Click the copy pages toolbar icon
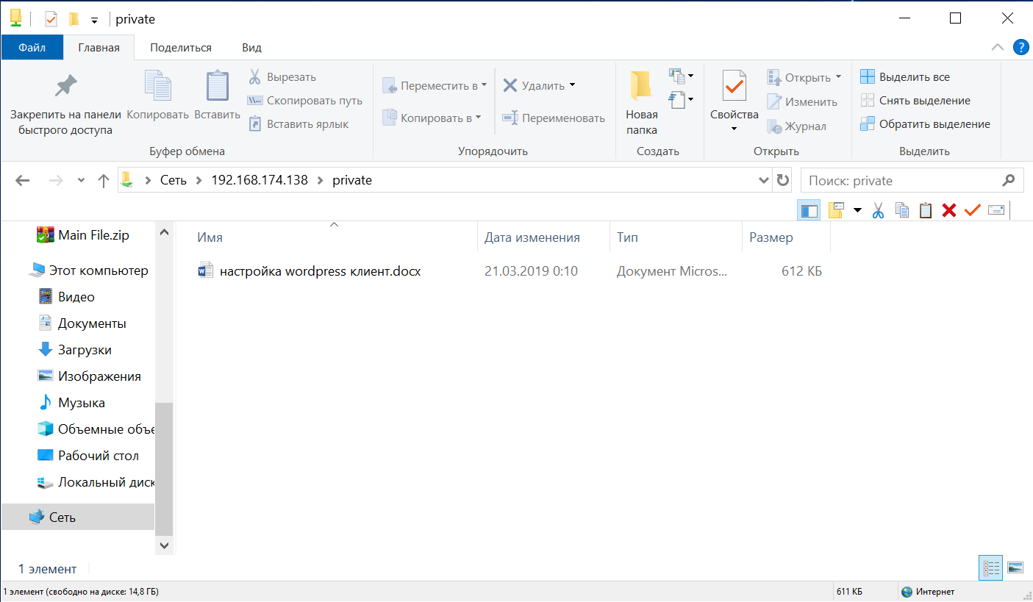 (x=902, y=210)
